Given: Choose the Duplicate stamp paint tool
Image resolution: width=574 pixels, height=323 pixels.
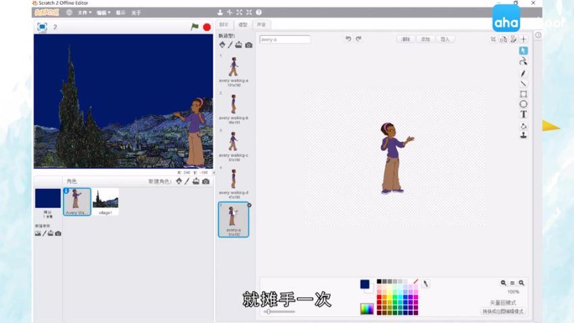Looking at the screenshot, I should tap(523, 135).
